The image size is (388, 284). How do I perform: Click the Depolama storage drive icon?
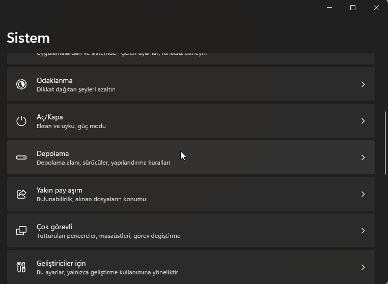point(21,157)
